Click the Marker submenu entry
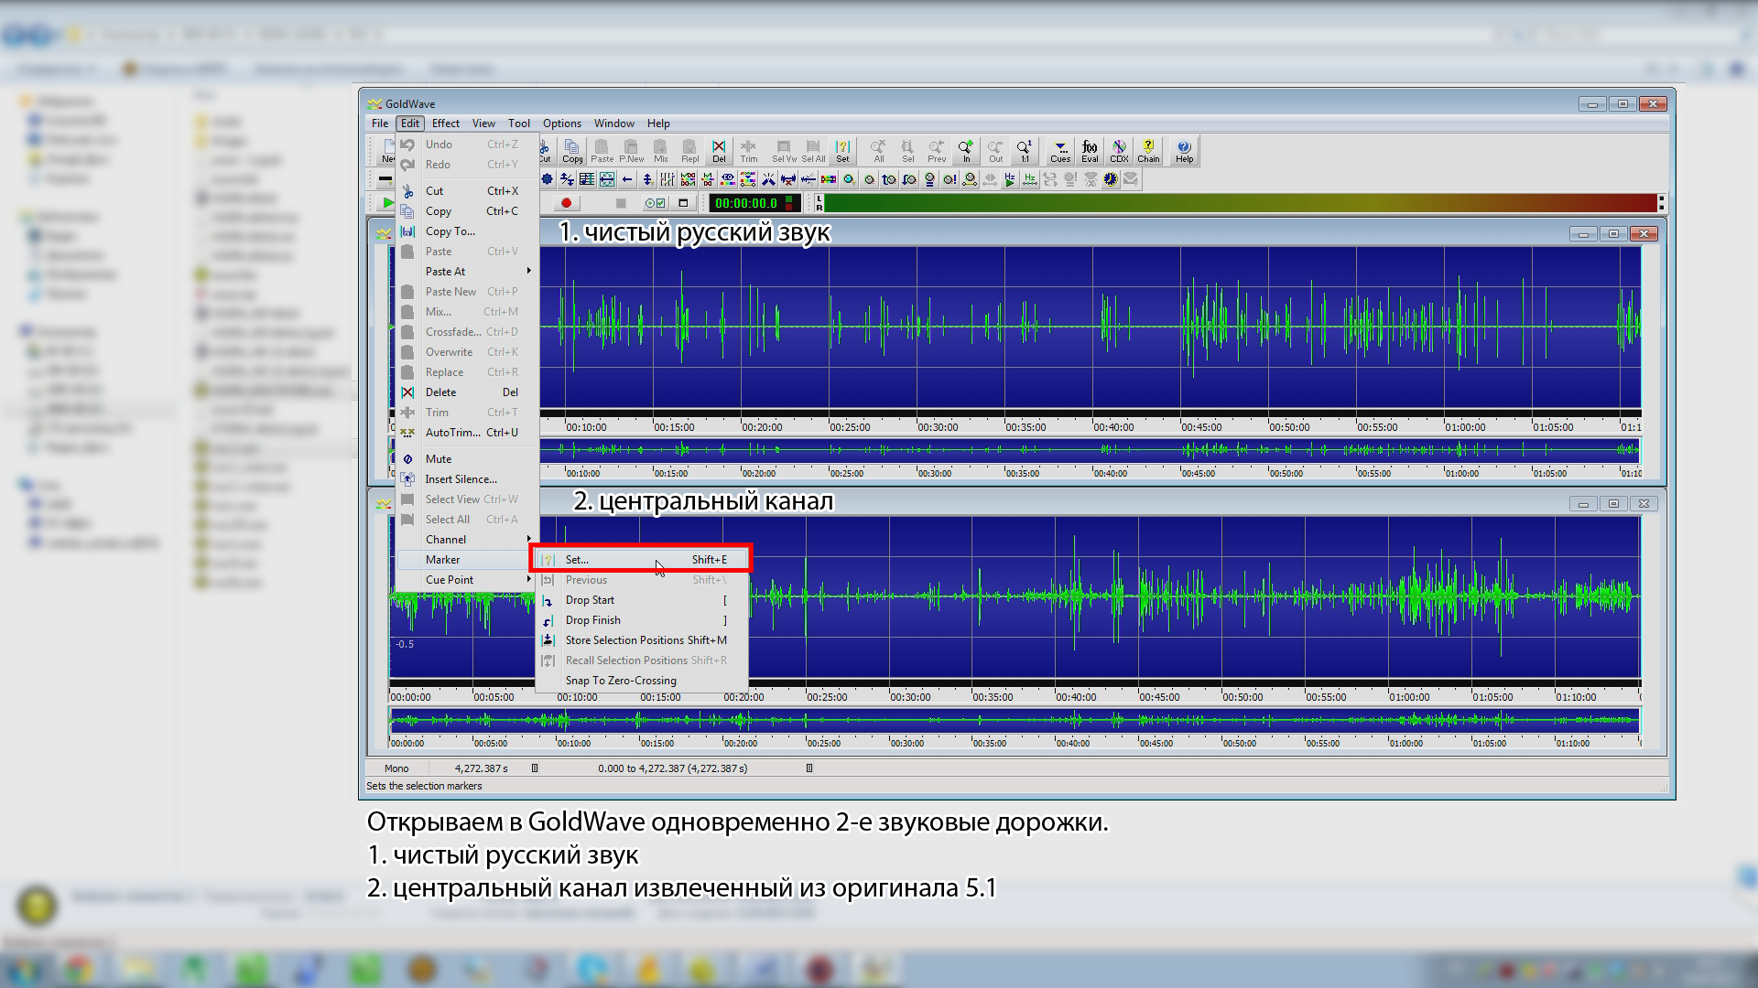Viewport: 1758px width, 988px height. [x=465, y=560]
